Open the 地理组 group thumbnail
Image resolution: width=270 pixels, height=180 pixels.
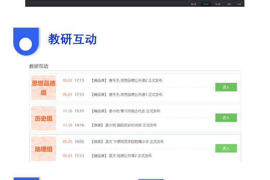pyautogui.click(x=44, y=149)
